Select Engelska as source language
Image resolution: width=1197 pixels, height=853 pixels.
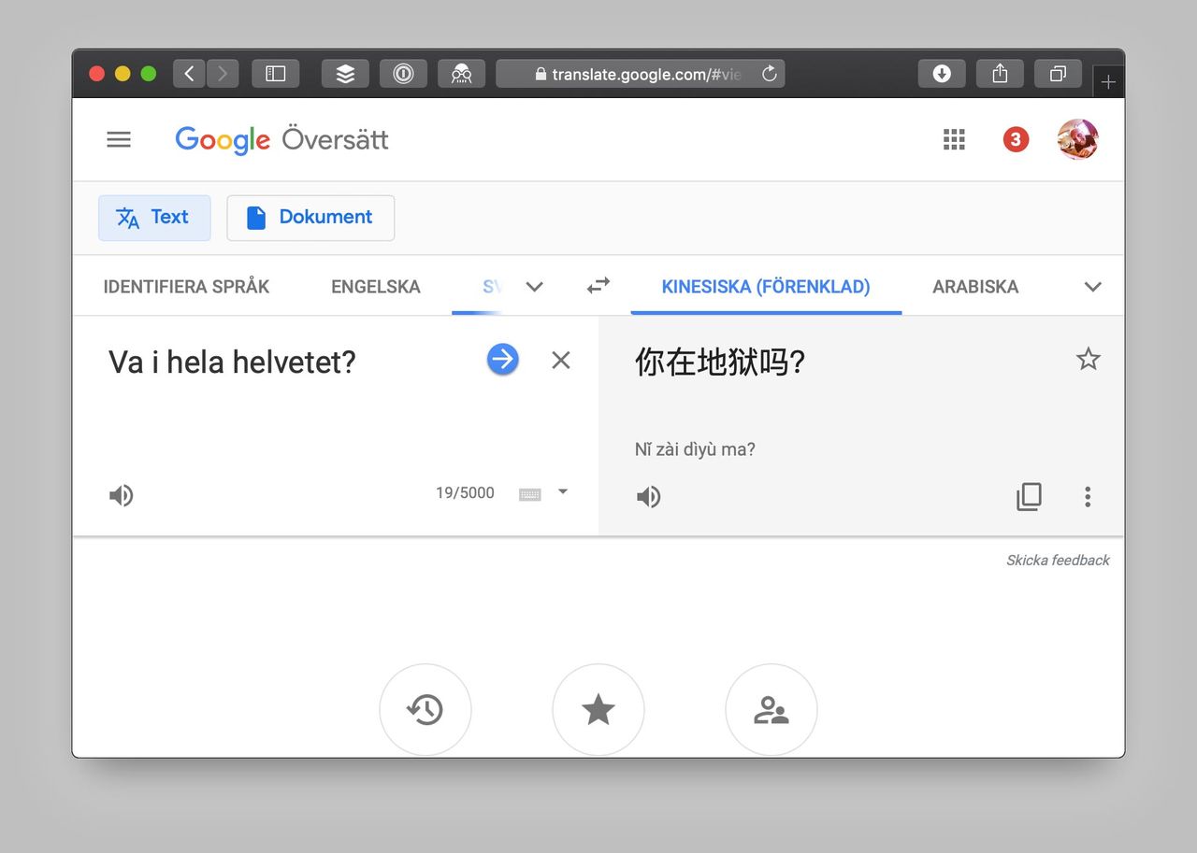point(376,287)
